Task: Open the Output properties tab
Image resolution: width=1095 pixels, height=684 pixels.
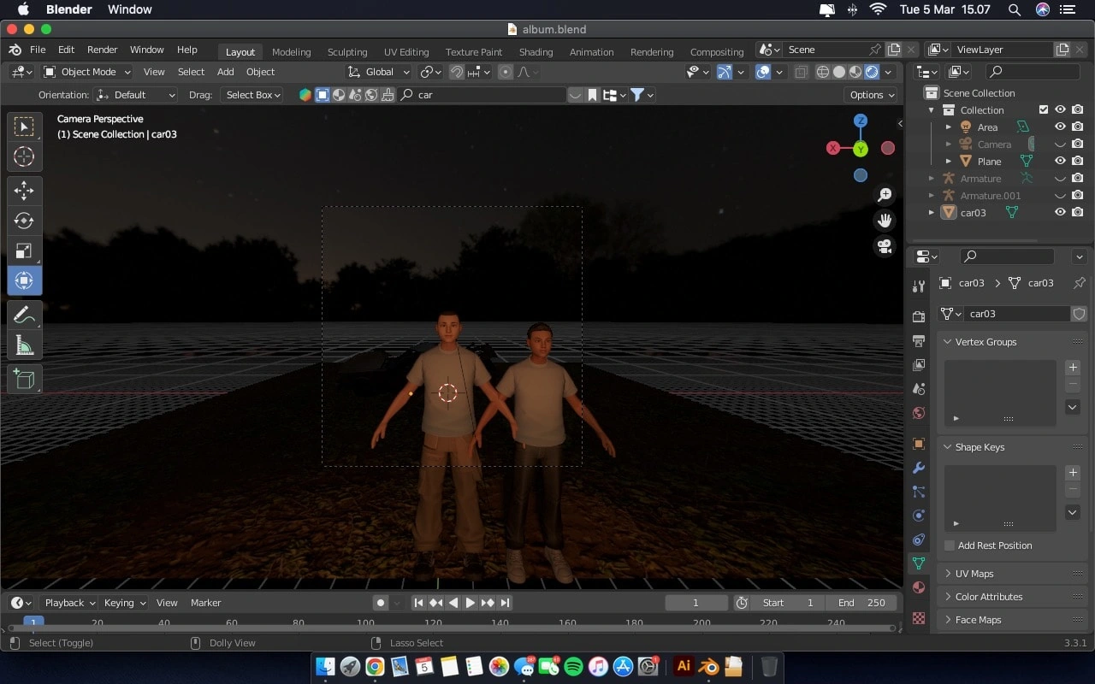Action: pyautogui.click(x=919, y=341)
